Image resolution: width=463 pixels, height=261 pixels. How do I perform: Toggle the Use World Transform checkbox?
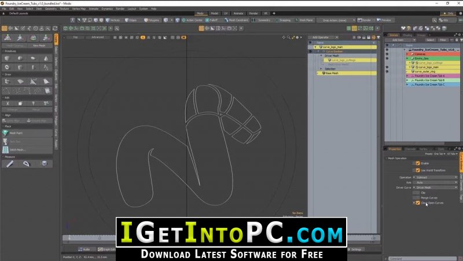click(x=418, y=170)
